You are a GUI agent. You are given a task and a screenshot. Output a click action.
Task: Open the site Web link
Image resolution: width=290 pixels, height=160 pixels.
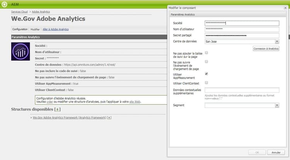[x=135, y=102]
